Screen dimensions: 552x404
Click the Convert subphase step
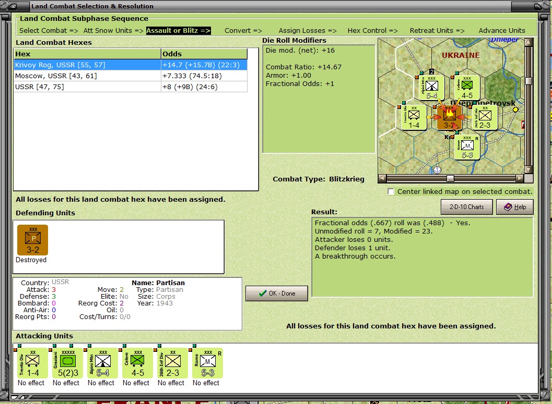click(243, 31)
